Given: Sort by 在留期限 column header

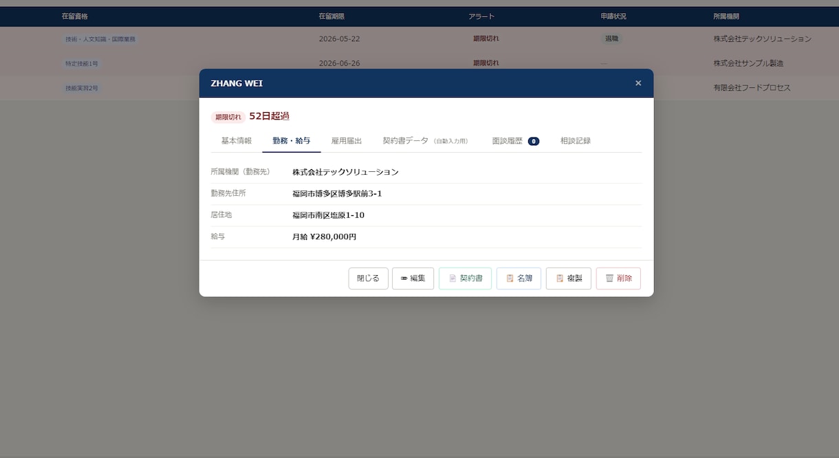Looking at the screenshot, I should [x=332, y=17].
